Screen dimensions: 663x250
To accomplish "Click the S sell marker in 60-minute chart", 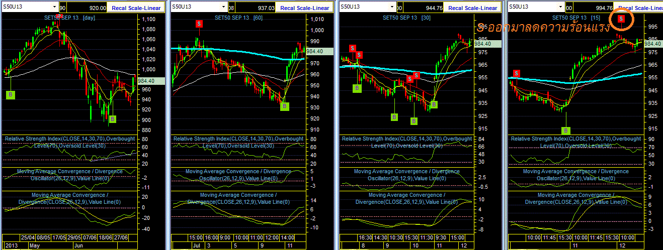I will pyautogui.click(x=199, y=24).
